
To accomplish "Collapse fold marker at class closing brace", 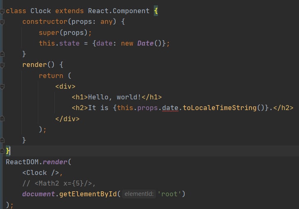I will point(2,151).
